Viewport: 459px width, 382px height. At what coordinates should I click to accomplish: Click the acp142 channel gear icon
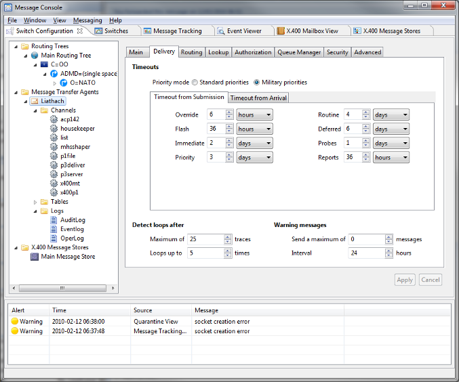tap(54, 119)
